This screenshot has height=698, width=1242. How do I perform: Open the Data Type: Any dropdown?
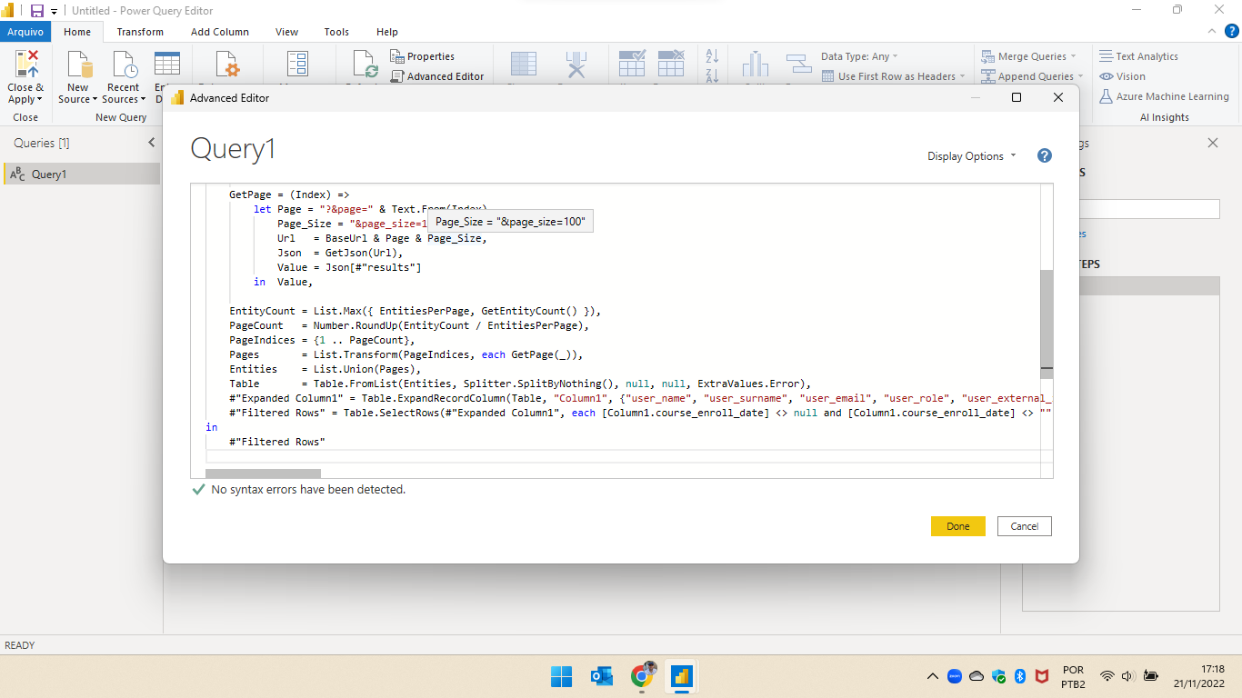(860, 56)
